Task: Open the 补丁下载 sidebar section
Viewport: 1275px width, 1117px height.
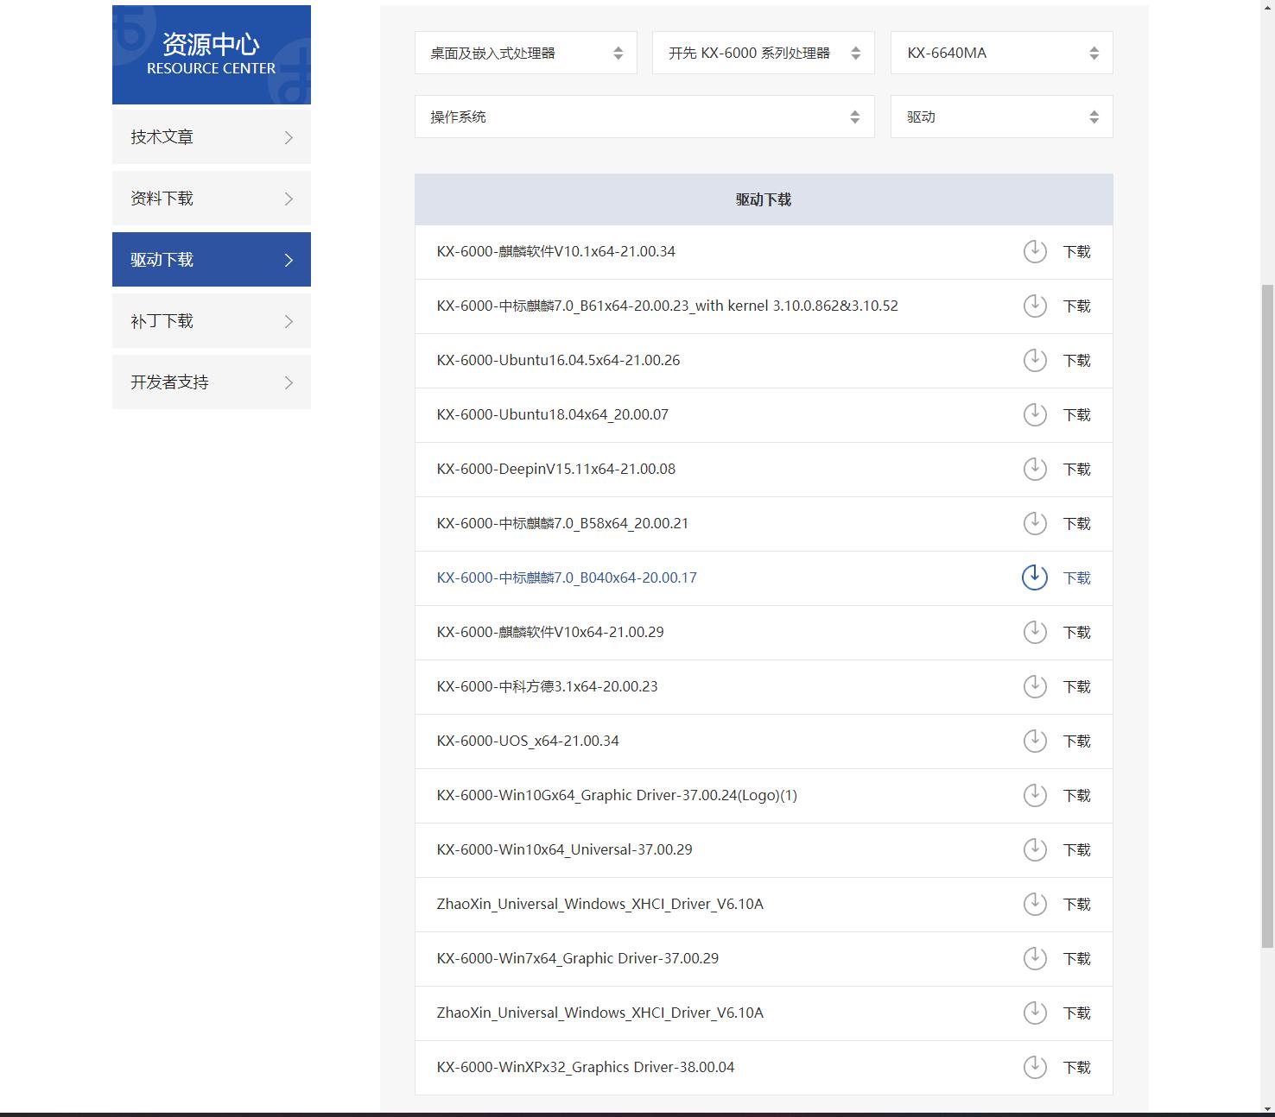Action: point(211,320)
